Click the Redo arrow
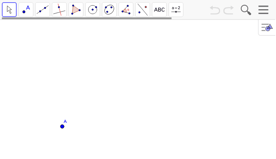The image size is (276, 159). pos(229,10)
